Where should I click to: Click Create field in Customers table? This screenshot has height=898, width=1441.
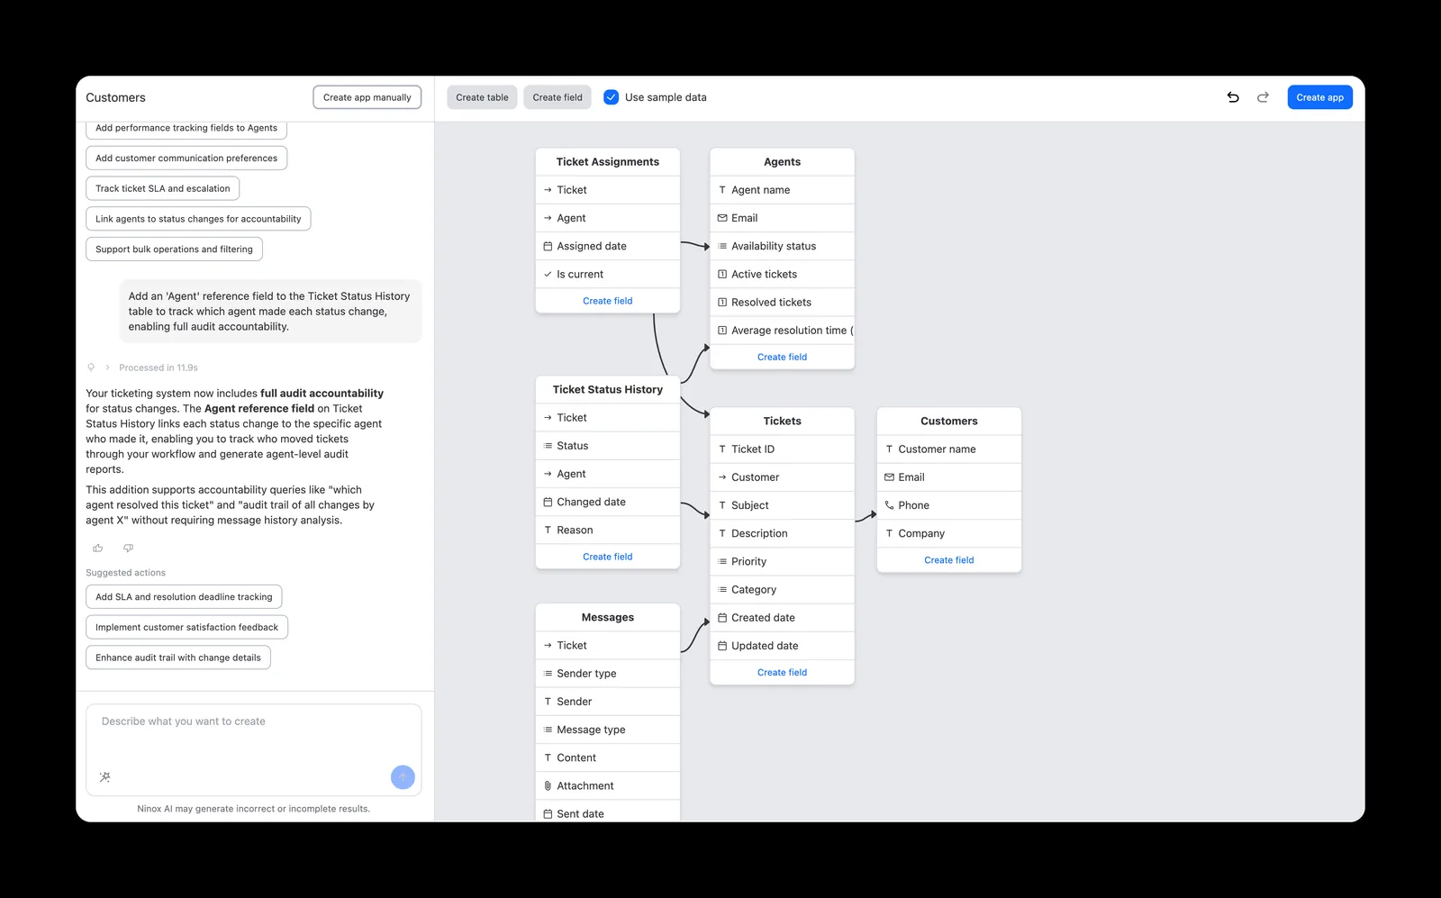(x=949, y=560)
